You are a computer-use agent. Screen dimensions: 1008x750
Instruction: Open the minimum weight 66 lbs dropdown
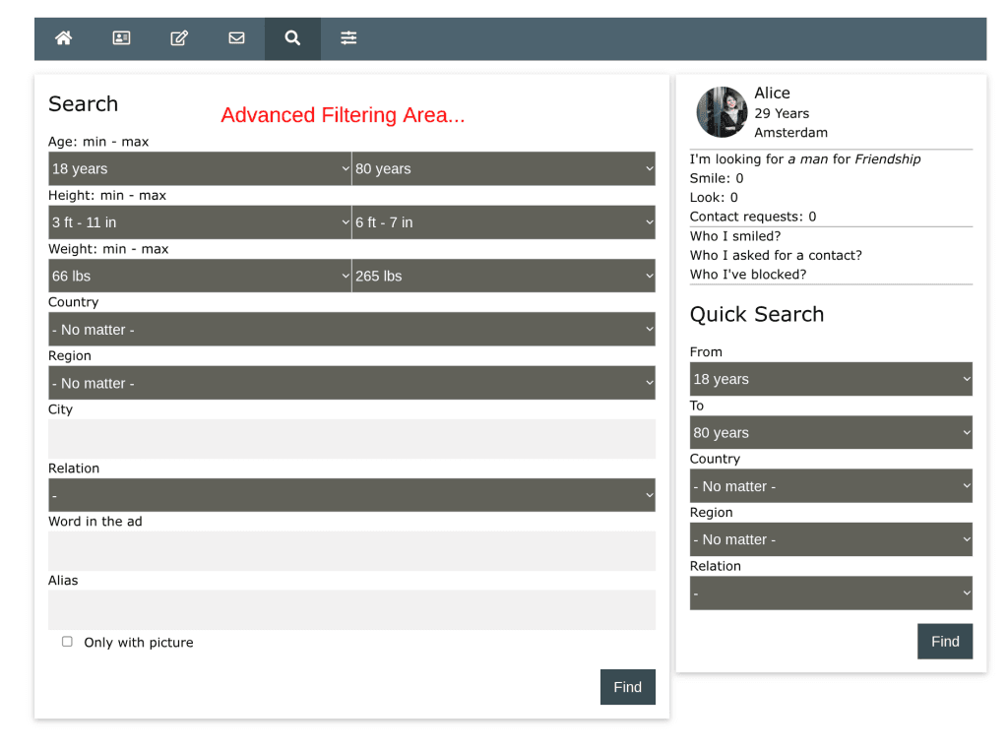coord(200,276)
